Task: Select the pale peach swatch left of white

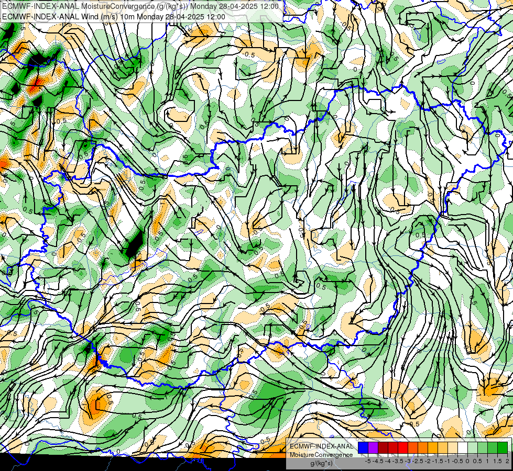Action: tap(452, 447)
